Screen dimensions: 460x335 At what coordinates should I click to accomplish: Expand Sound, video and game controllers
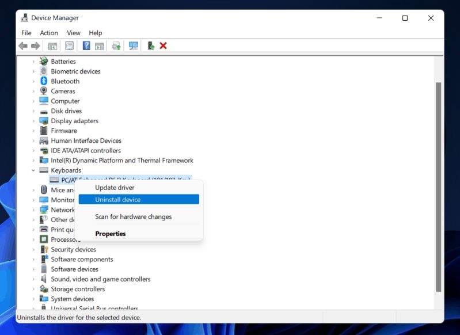click(33, 279)
